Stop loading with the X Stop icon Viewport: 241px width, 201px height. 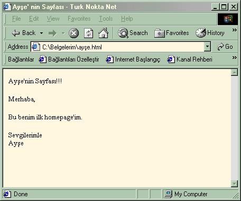point(73,33)
